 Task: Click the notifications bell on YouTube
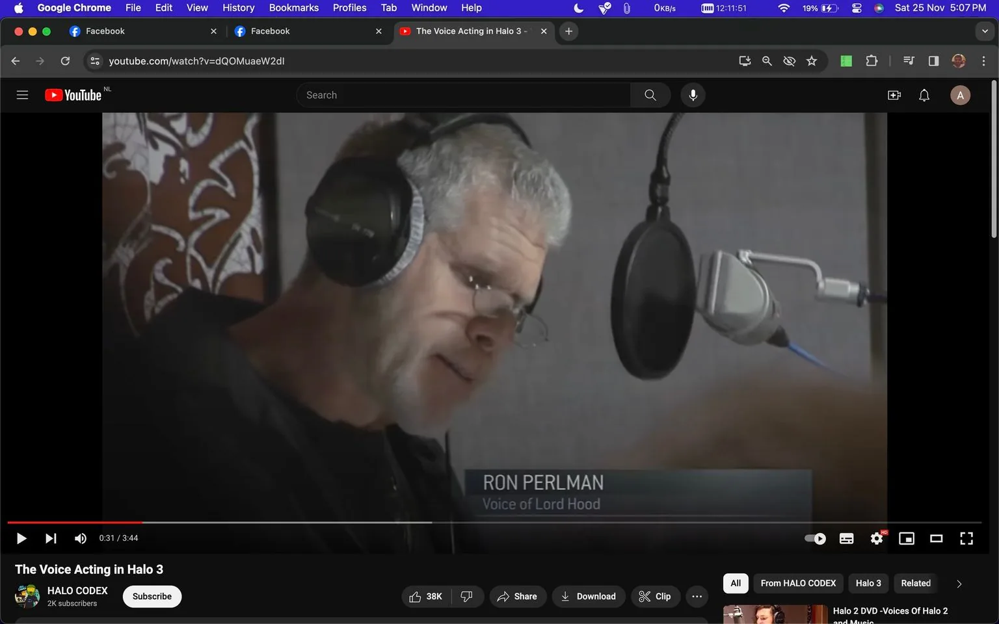coord(924,95)
